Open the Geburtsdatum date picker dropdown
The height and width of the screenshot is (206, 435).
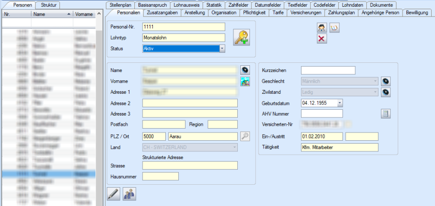click(x=340, y=103)
